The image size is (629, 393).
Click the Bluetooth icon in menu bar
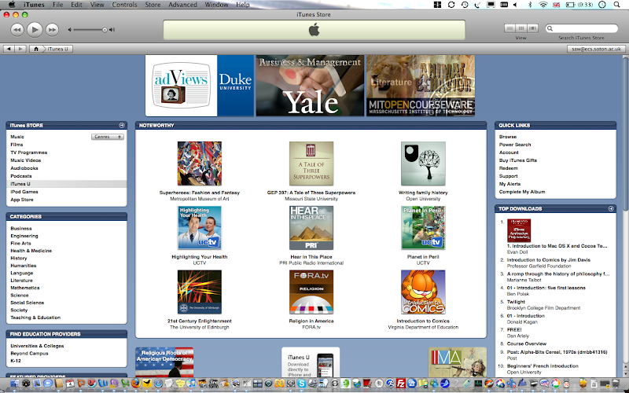pos(529,5)
